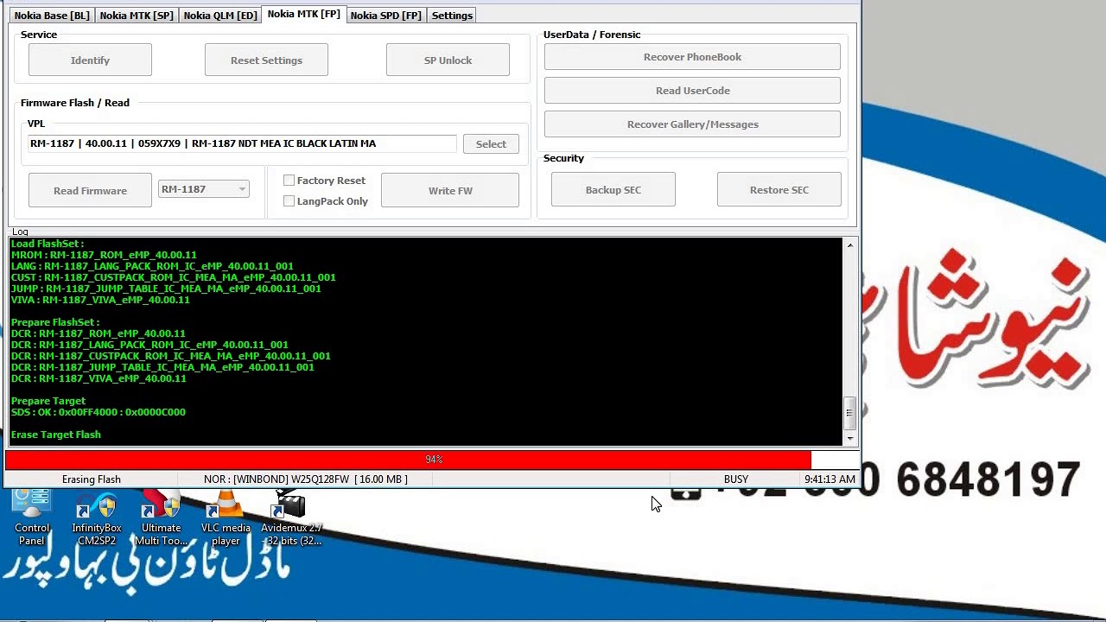This screenshot has height=622, width=1106.
Task: Click the 'Erase Target Flash' log line
Action: pos(56,435)
